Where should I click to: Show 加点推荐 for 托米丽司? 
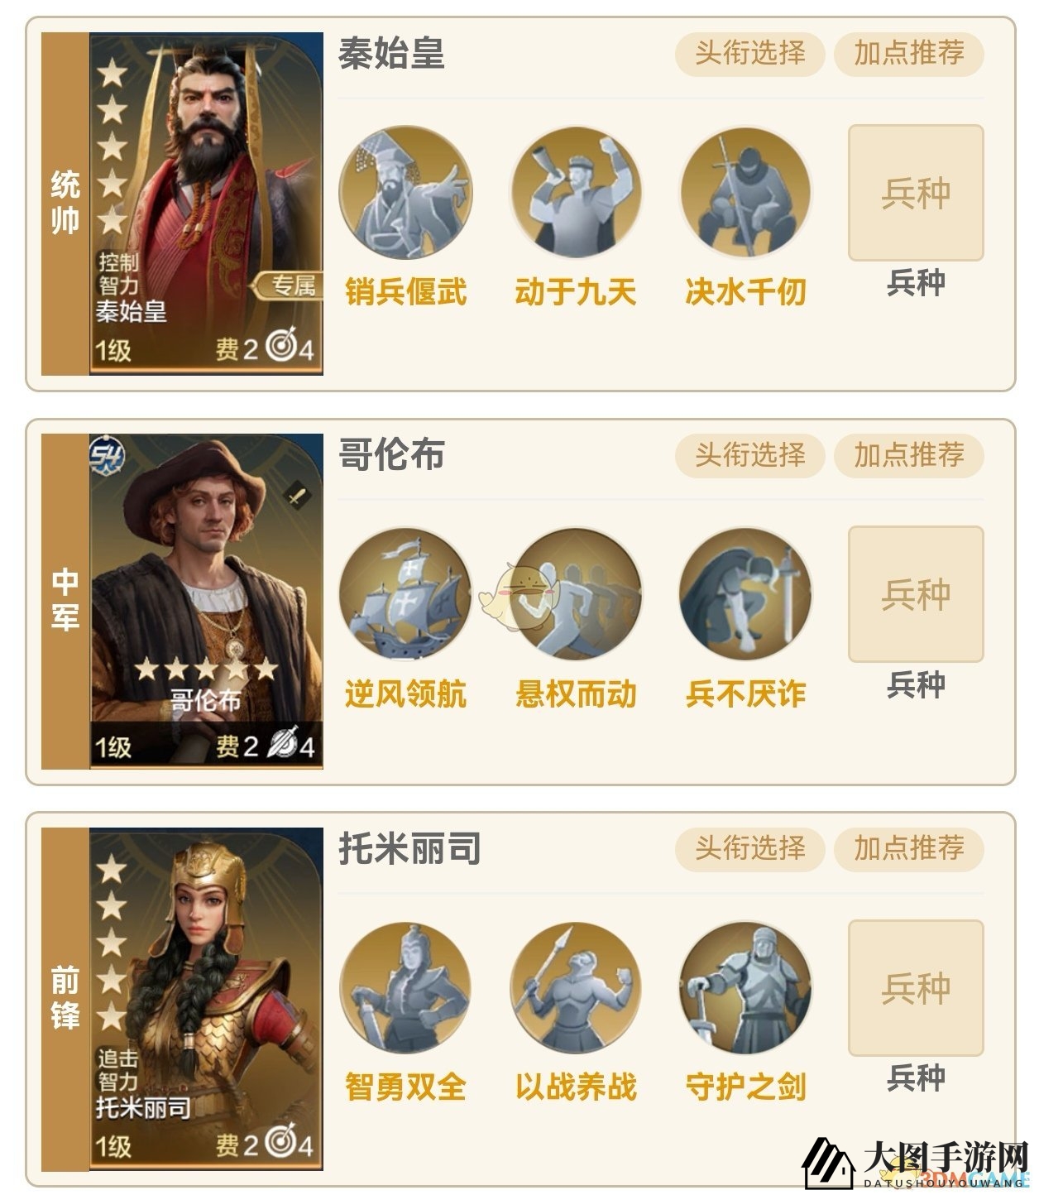pos(908,849)
